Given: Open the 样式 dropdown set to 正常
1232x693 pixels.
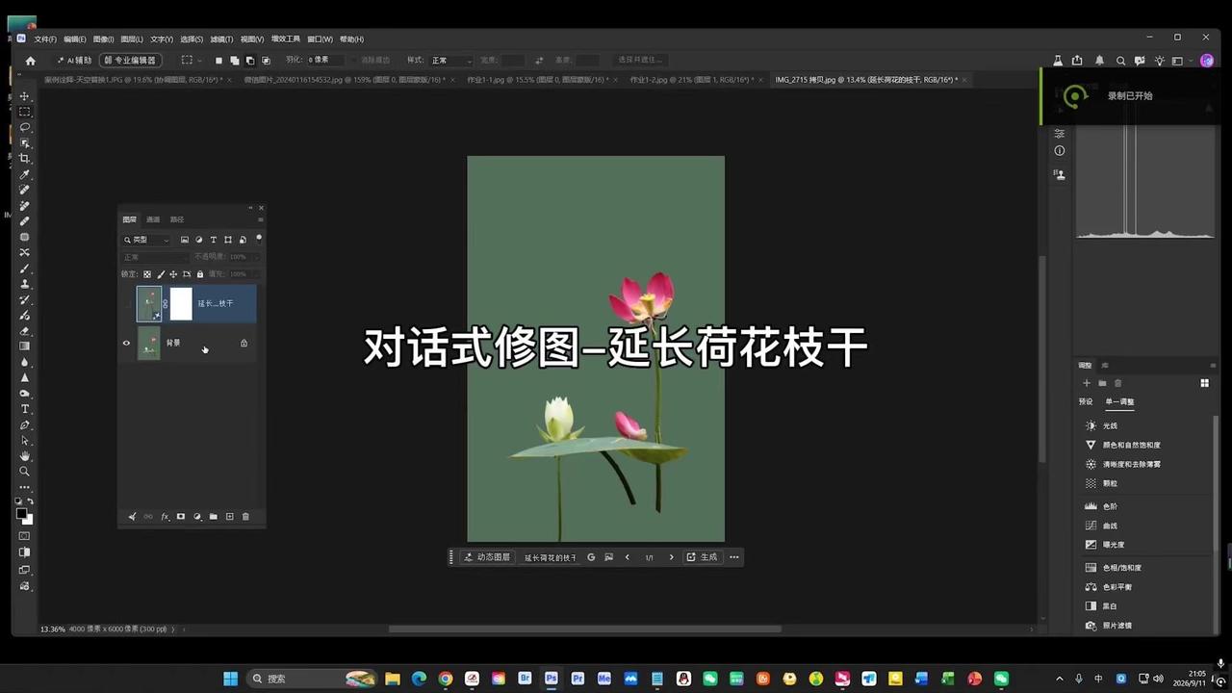Looking at the screenshot, I should coord(450,61).
